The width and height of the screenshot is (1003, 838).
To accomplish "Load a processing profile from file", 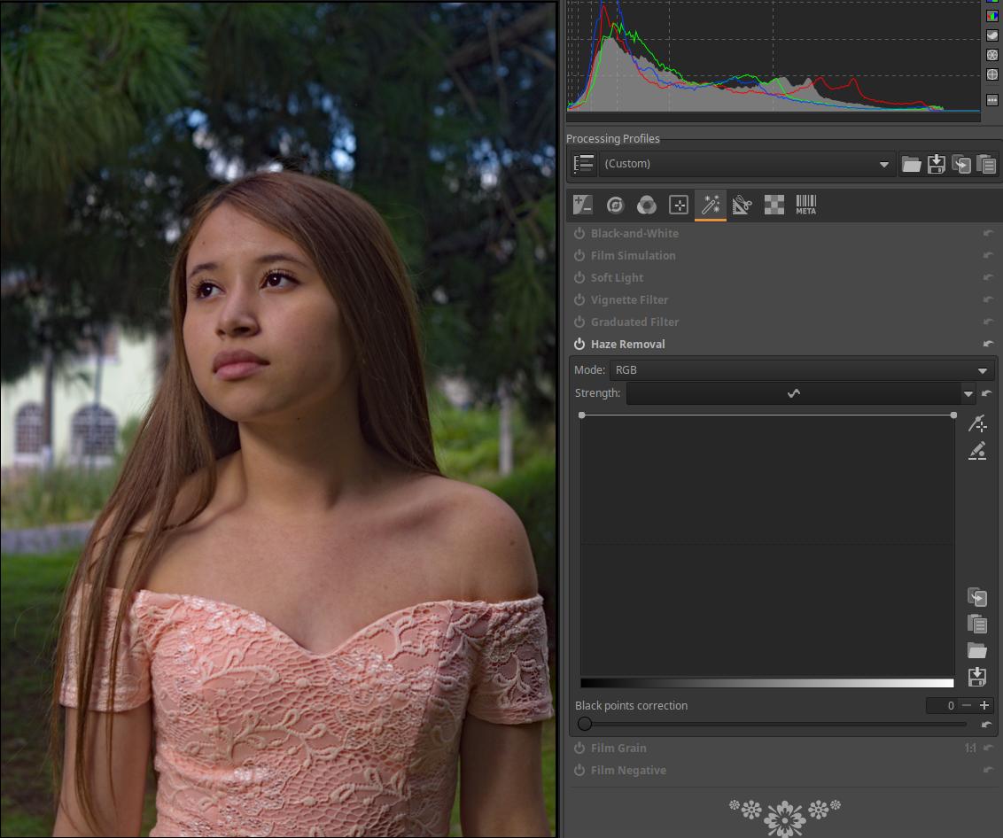I will pyautogui.click(x=911, y=164).
